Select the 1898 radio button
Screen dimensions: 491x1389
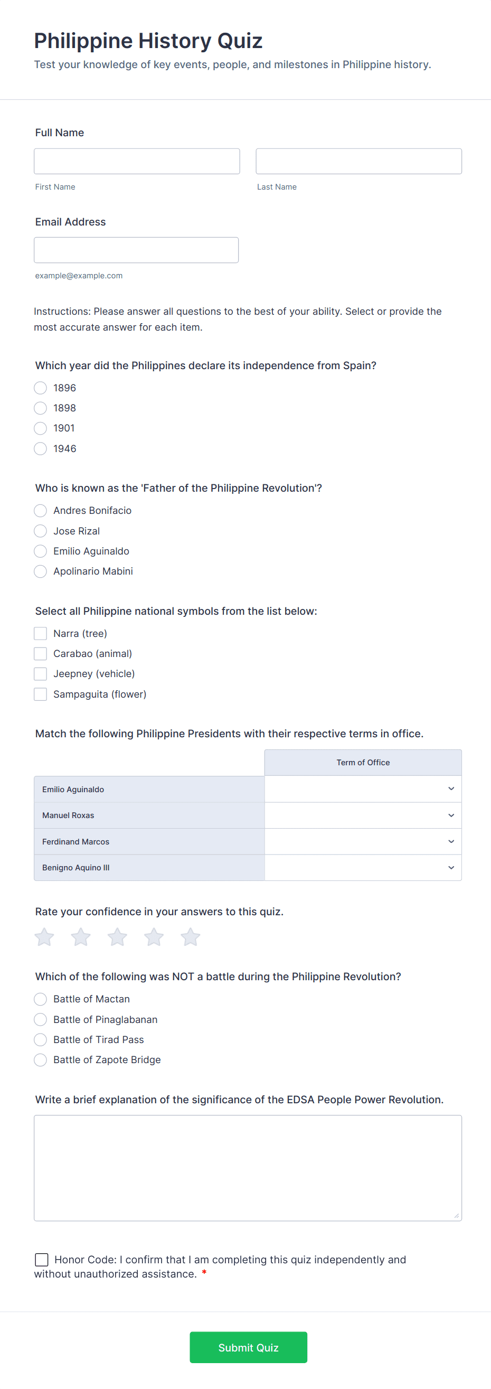[x=40, y=408]
